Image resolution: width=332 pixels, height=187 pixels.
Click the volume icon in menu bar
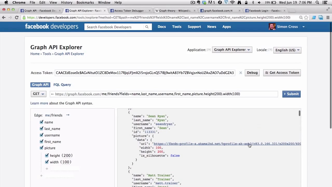[x=259, y=3]
